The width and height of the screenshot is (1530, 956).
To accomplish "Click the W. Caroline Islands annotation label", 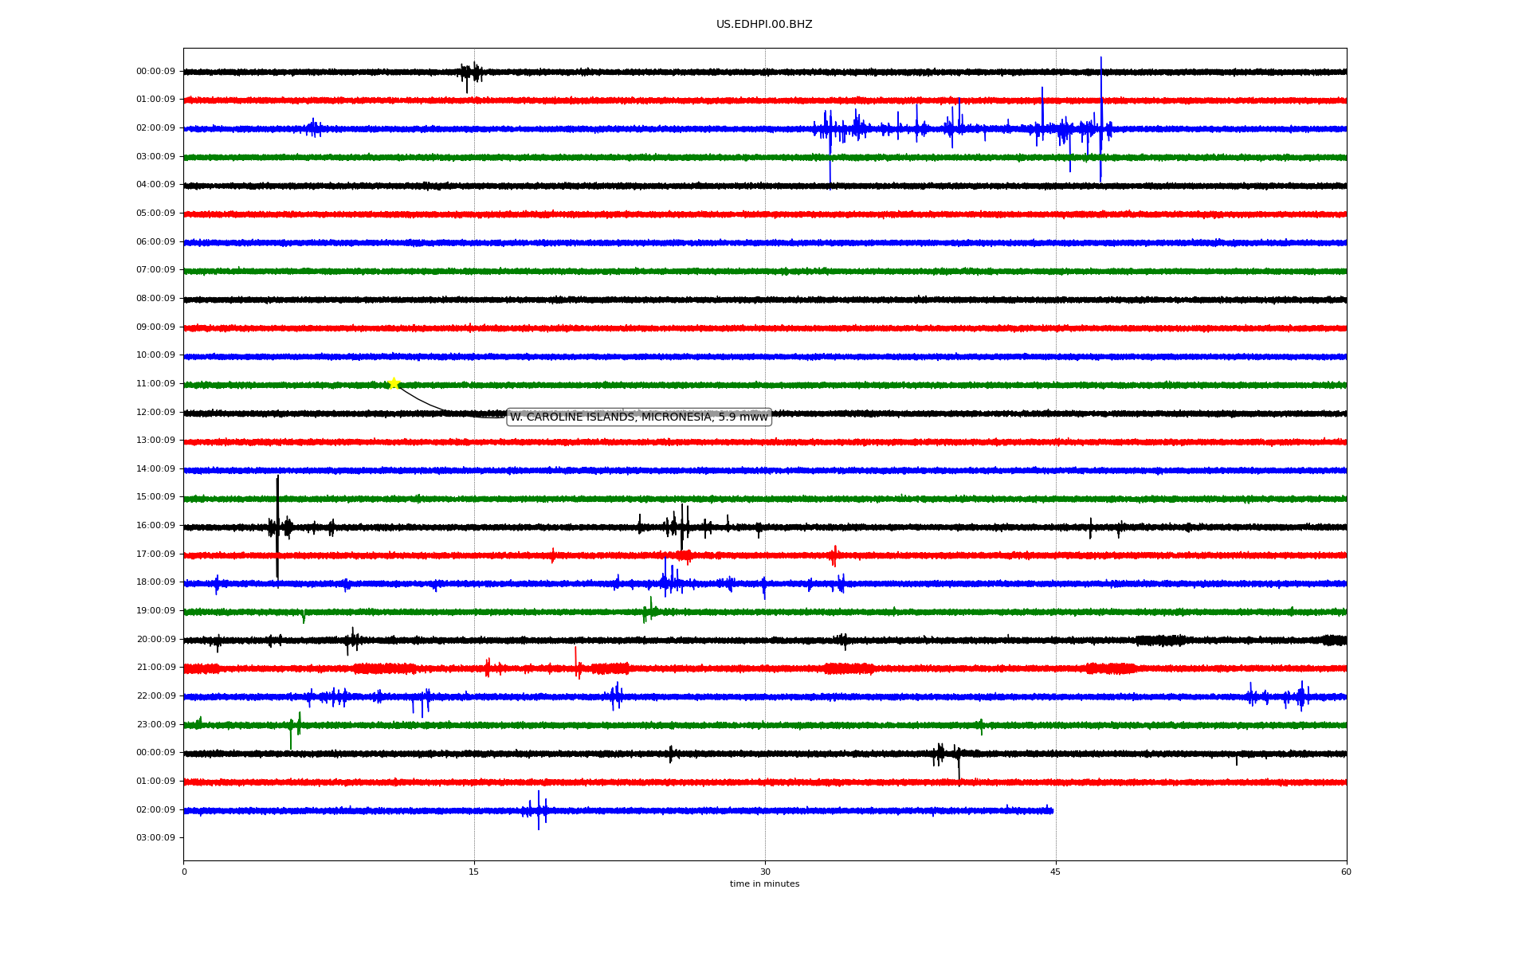I will (x=638, y=417).
